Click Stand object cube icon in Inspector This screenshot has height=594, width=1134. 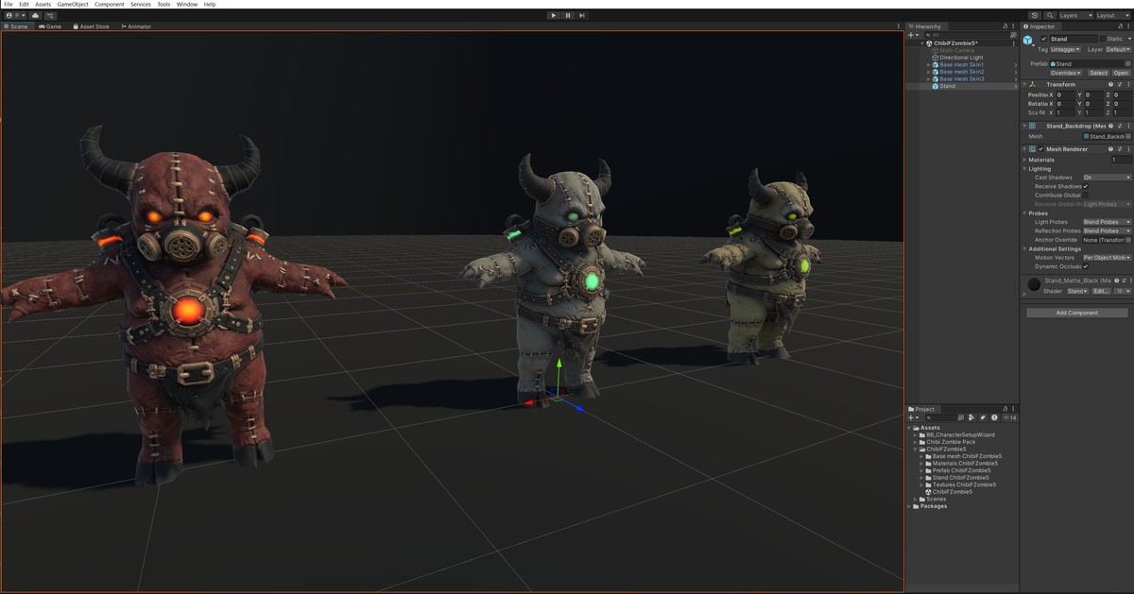[1028, 41]
